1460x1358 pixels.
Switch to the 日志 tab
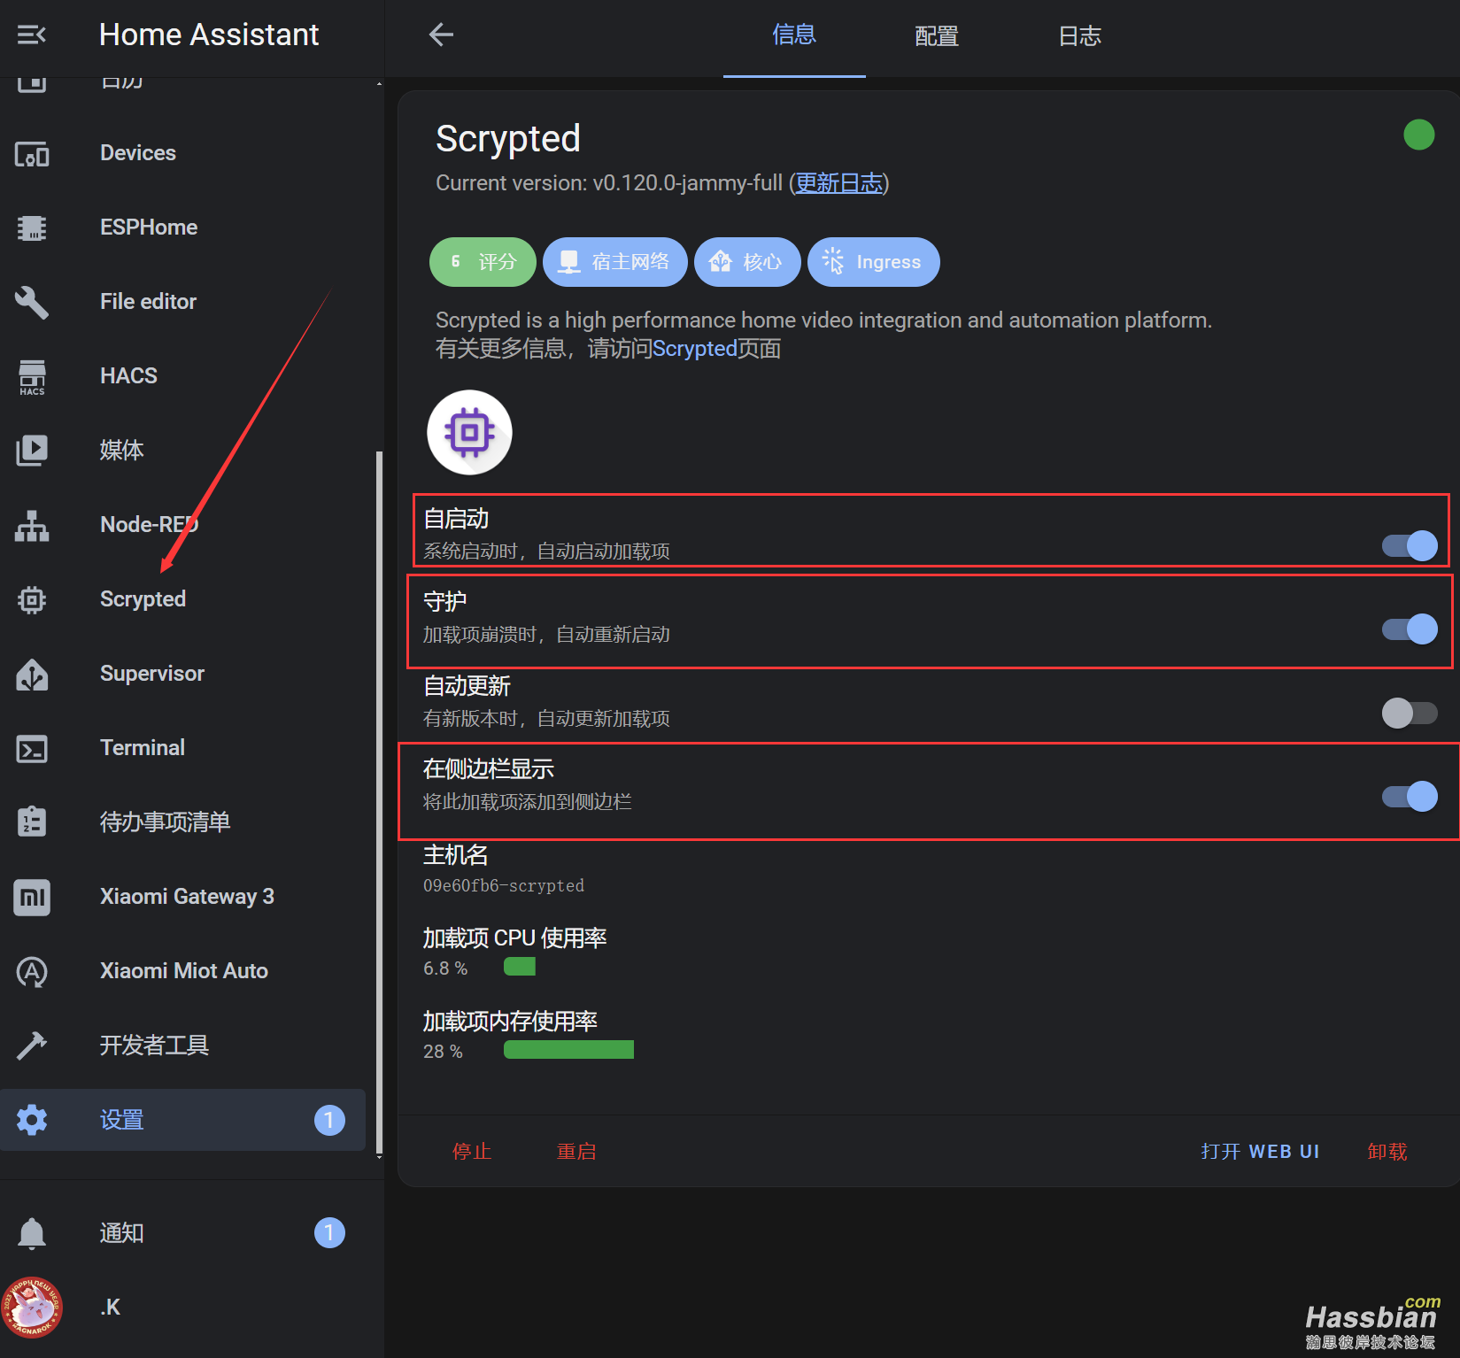pos(1080,35)
